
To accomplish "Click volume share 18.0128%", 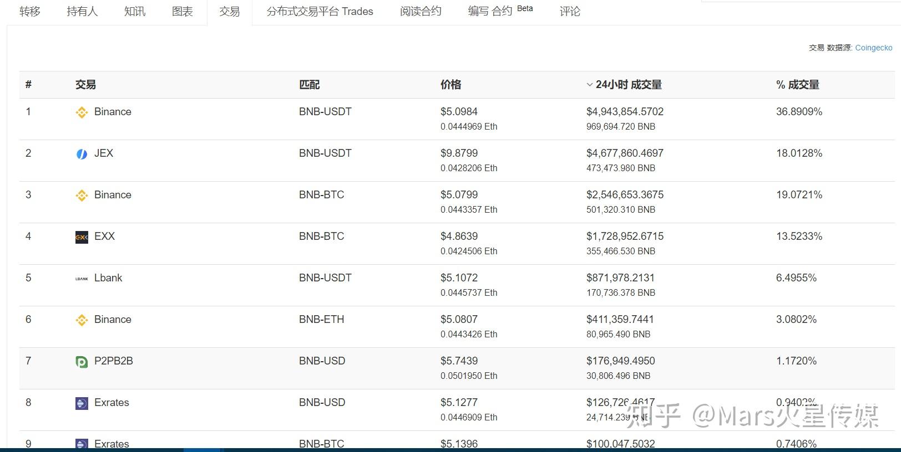I will pyautogui.click(x=799, y=153).
